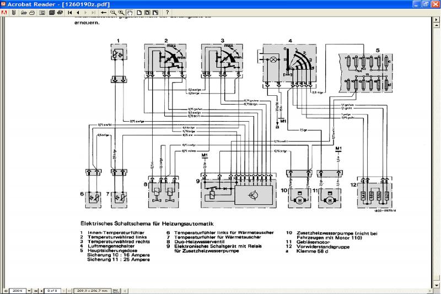
Task: Status bar previous page button
Action: click(41, 291)
